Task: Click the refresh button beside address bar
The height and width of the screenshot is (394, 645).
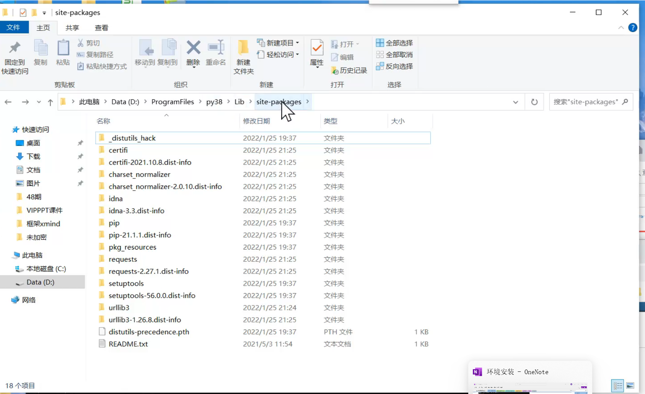Action: [x=534, y=102]
